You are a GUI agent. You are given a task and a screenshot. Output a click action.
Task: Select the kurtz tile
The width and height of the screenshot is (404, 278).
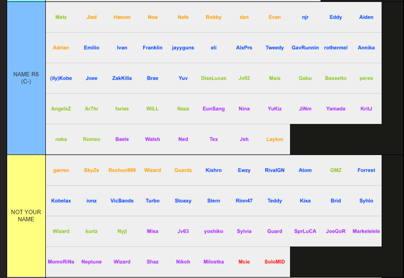[x=92, y=231]
